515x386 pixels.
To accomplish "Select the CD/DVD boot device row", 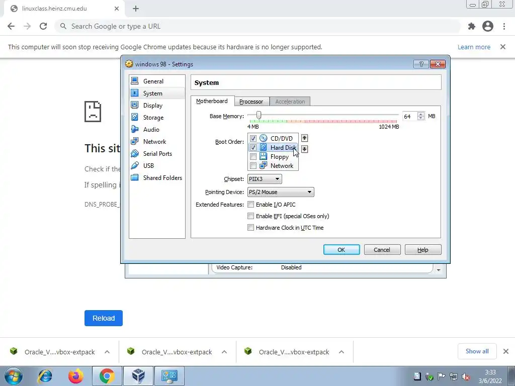I will [273, 138].
